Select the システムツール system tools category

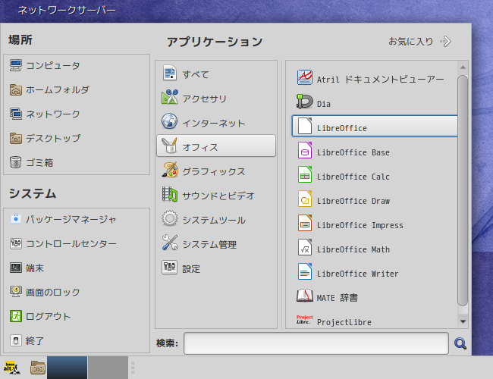[216, 219]
